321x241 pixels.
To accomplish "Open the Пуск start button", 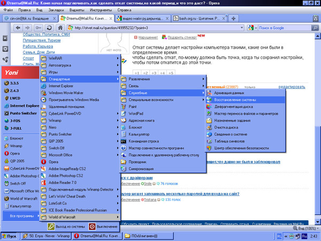I will [9, 236].
